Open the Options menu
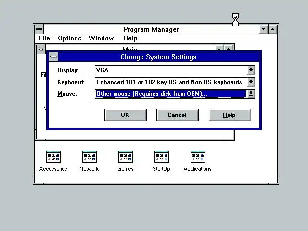This screenshot has height=231, width=308. 69,38
